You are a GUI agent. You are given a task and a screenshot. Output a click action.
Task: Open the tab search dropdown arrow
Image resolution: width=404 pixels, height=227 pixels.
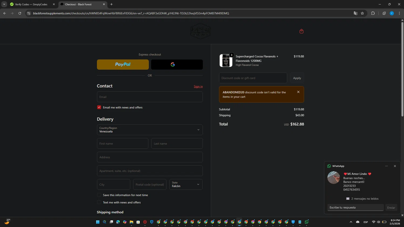pos(4,4)
